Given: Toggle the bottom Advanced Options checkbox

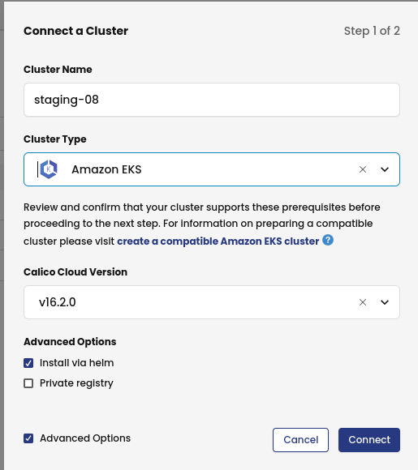Looking at the screenshot, I should (x=28, y=438).
